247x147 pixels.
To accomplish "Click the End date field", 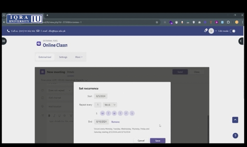I will click(x=101, y=122).
